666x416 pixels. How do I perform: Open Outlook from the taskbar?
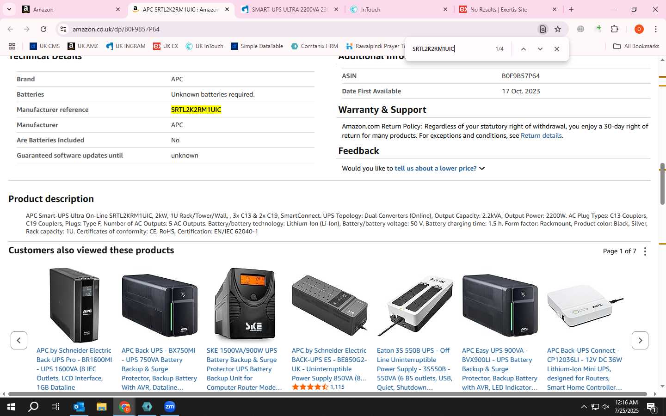79,407
